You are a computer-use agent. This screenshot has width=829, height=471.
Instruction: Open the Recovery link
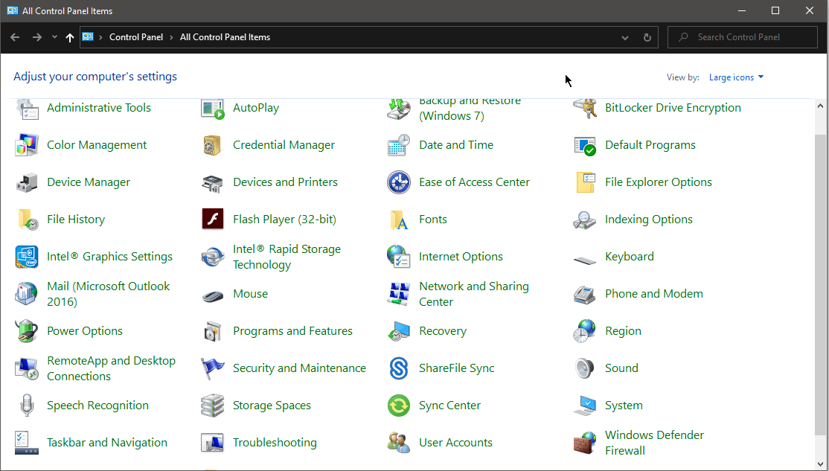coord(443,331)
